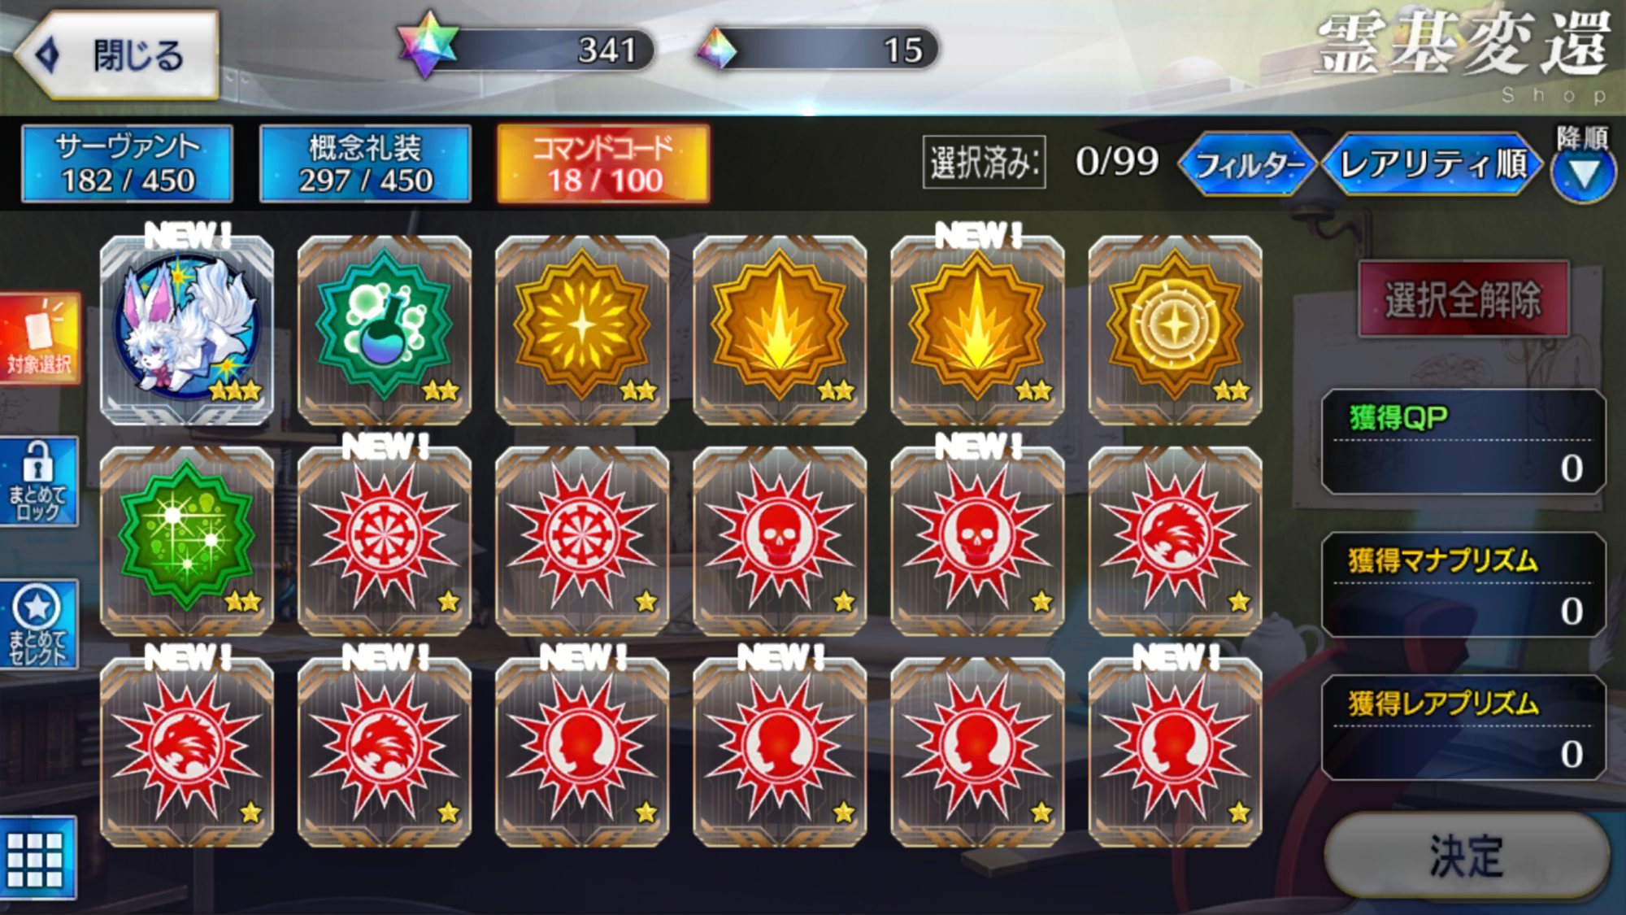Switch to the 概念礼装 tab

365,163
